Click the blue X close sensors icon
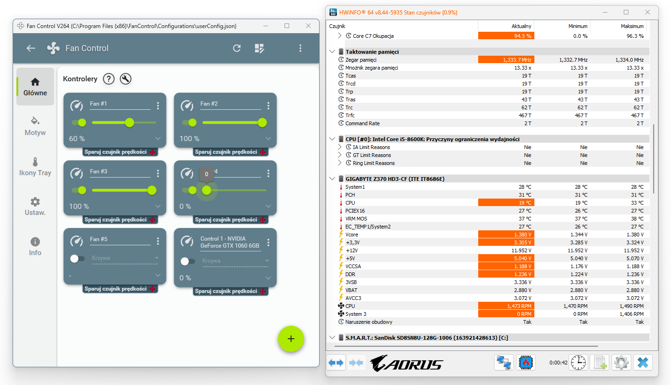Screen dimensions: 671x385 (x=643, y=363)
